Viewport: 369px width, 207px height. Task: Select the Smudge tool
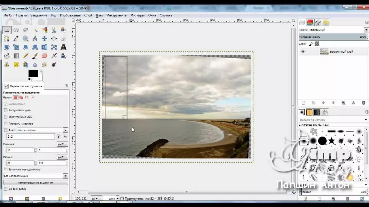coord(45,64)
